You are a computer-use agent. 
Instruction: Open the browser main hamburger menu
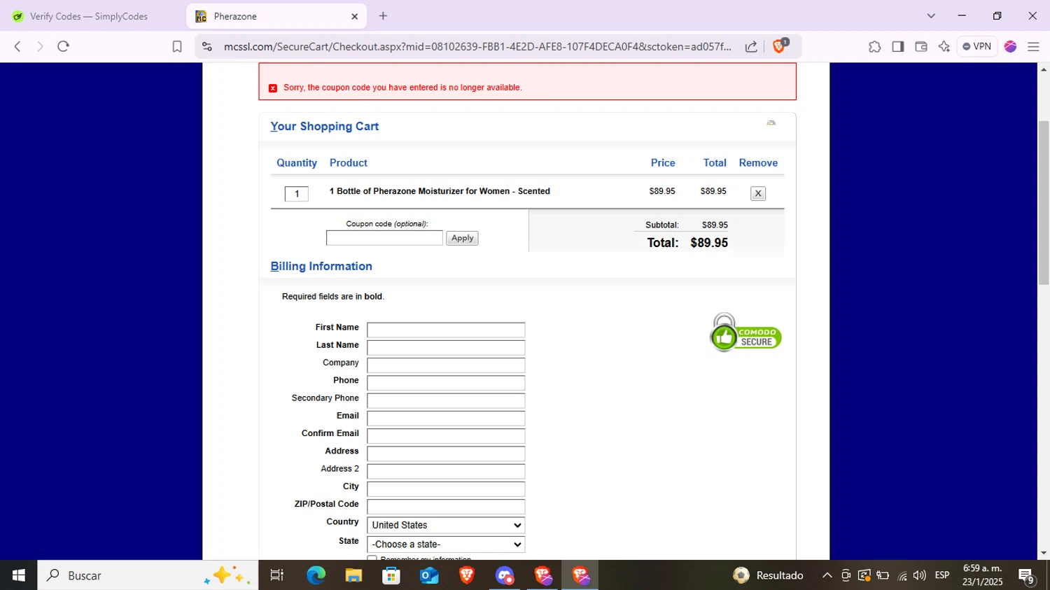pos(1033,46)
